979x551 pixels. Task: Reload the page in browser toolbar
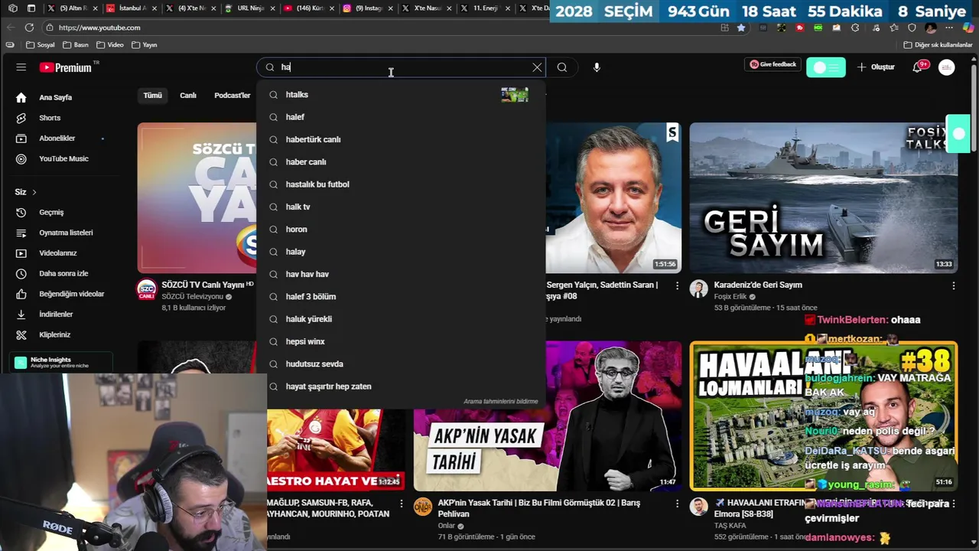tap(29, 28)
